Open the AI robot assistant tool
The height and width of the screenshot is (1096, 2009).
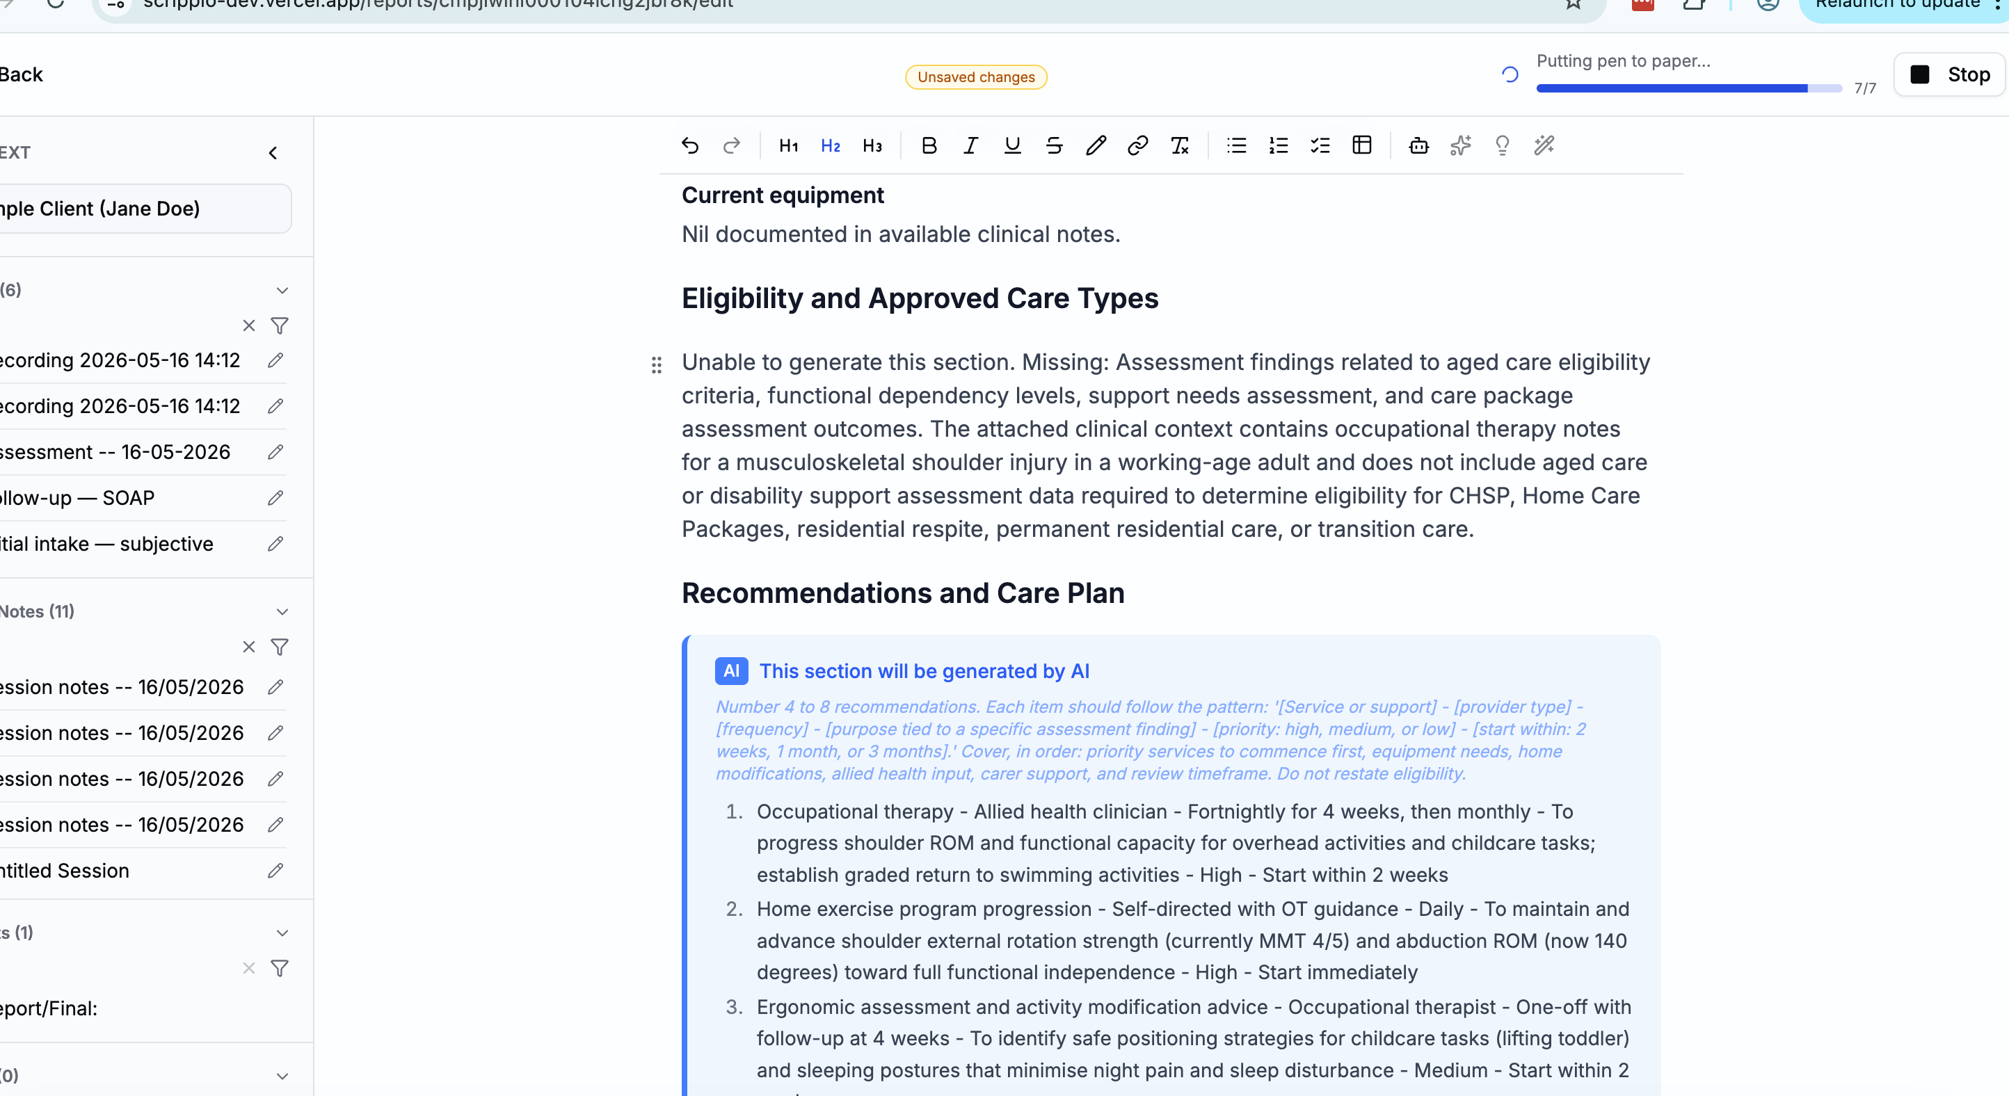[1418, 146]
